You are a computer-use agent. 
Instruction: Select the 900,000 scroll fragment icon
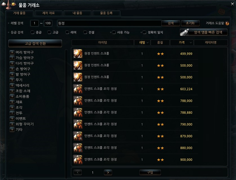click(x=78, y=160)
